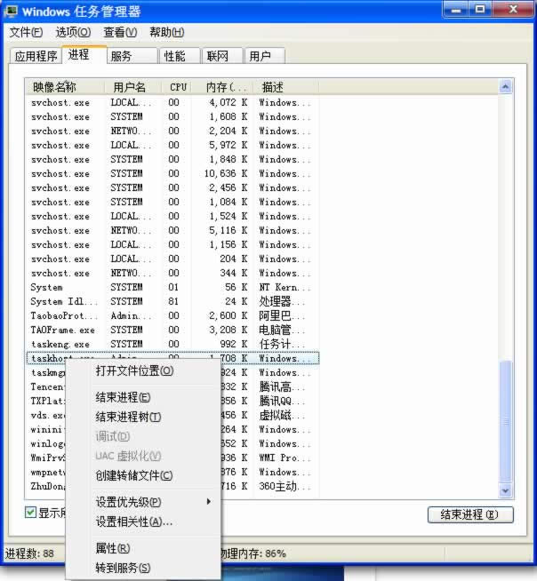Open the 查看(V) menu

pos(120,33)
